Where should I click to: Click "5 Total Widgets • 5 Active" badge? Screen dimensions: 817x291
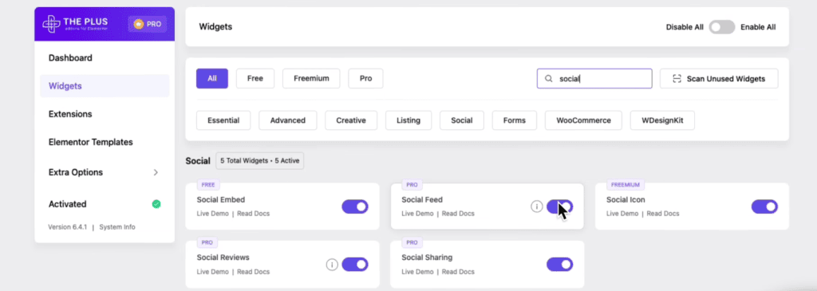(x=260, y=161)
